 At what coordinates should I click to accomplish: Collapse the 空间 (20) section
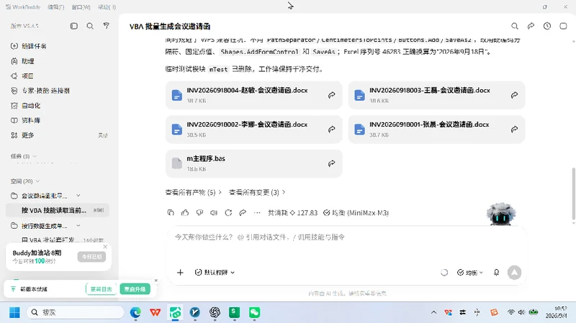click(37, 181)
